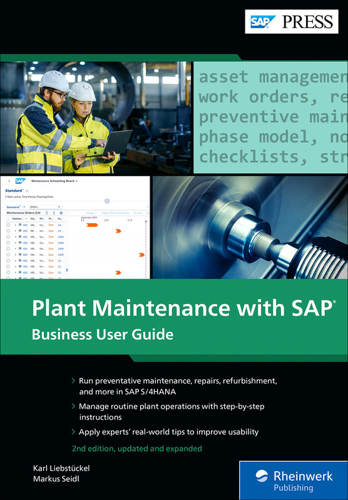348x500 pixels.
Task: Tick the select-all checkbox in the table header
Action: tap(8, 219)
